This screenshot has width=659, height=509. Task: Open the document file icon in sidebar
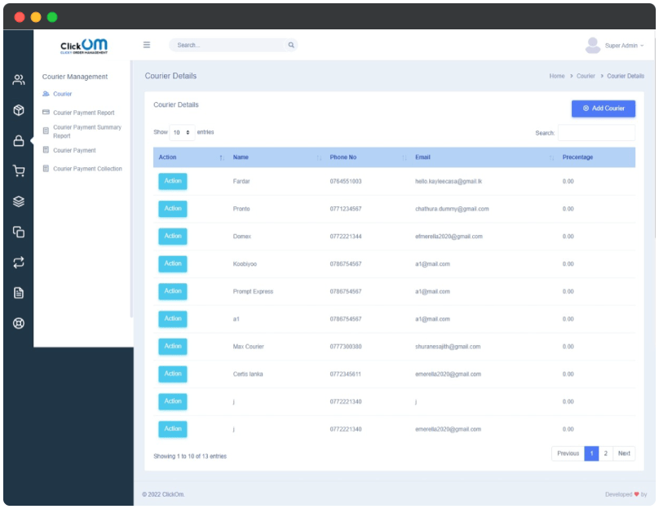tap(19, 293)
